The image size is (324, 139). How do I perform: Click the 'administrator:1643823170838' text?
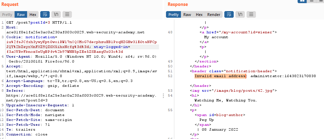283,76
